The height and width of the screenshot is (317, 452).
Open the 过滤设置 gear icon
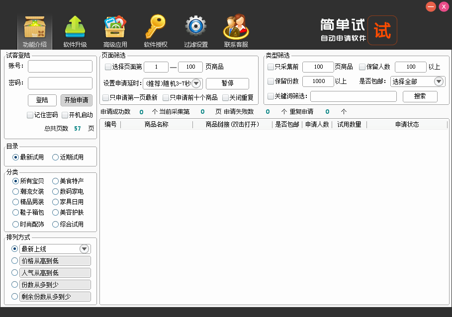coord(196,27)
